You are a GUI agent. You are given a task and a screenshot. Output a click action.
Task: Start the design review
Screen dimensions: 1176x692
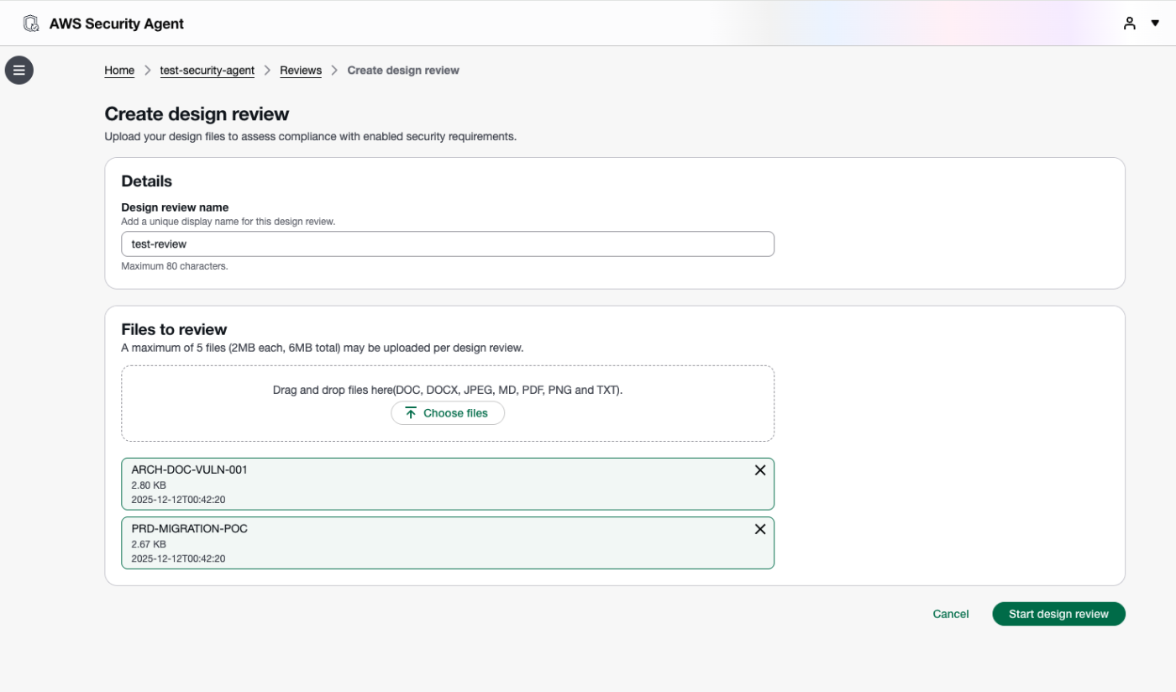pyautogui.click(x=1058, y=614)
